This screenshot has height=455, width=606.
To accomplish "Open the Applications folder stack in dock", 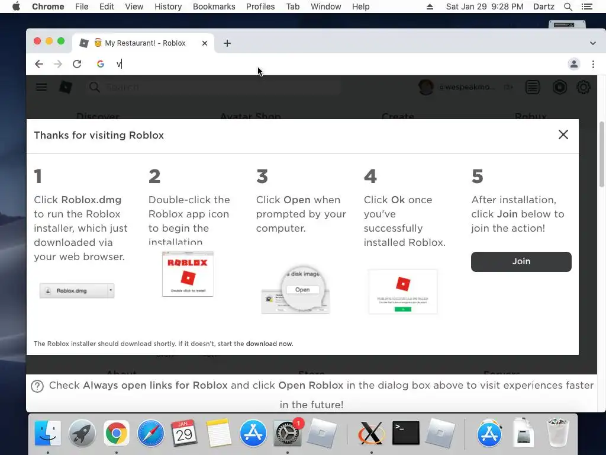I will click(489, 433).
